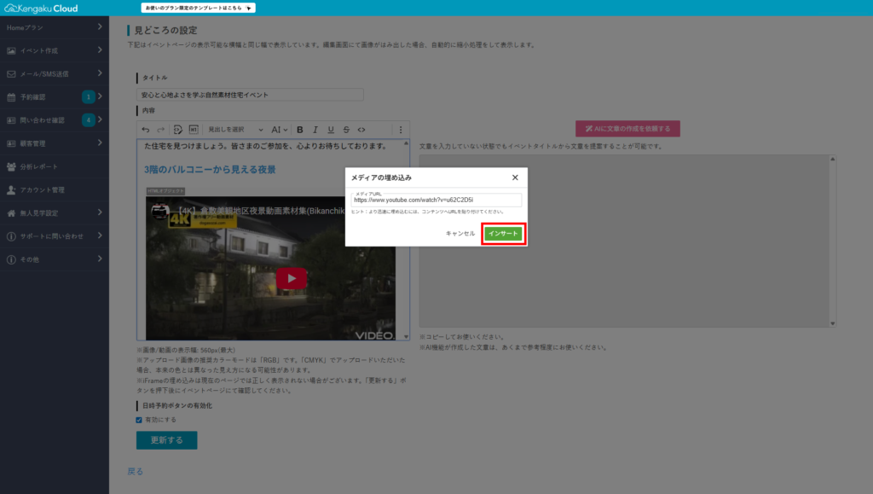873x494 pixels.
Task: Click the green インサート button
Action: click(x=503, y=234)
